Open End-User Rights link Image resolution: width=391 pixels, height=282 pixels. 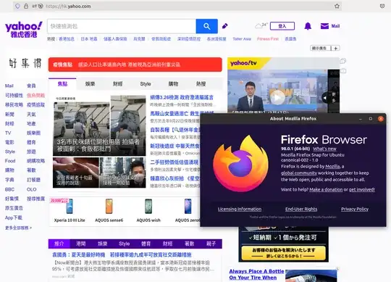click(x=301, y=209)
